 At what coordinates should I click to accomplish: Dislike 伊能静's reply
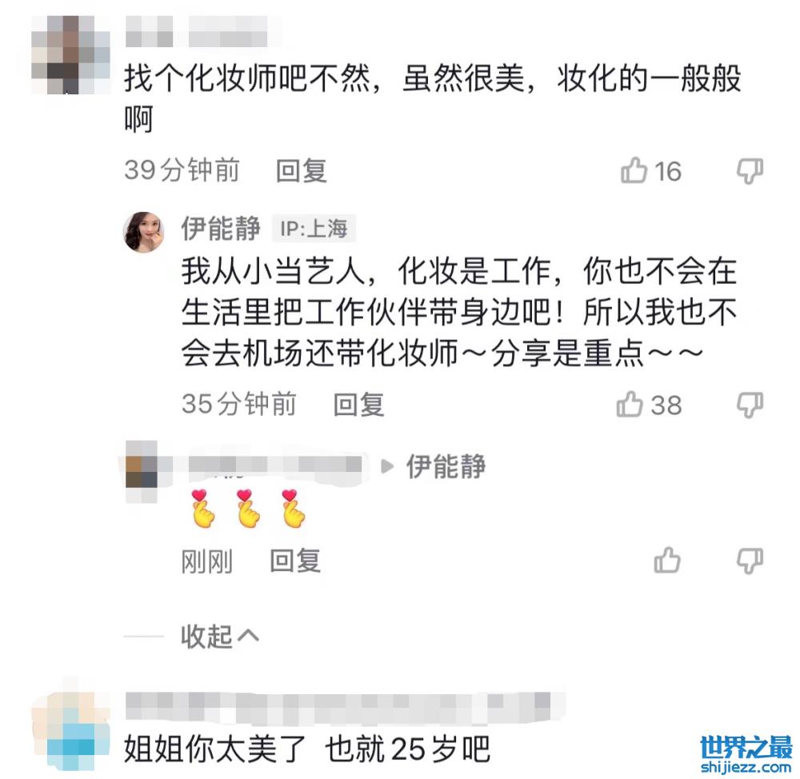coord(750,405)
